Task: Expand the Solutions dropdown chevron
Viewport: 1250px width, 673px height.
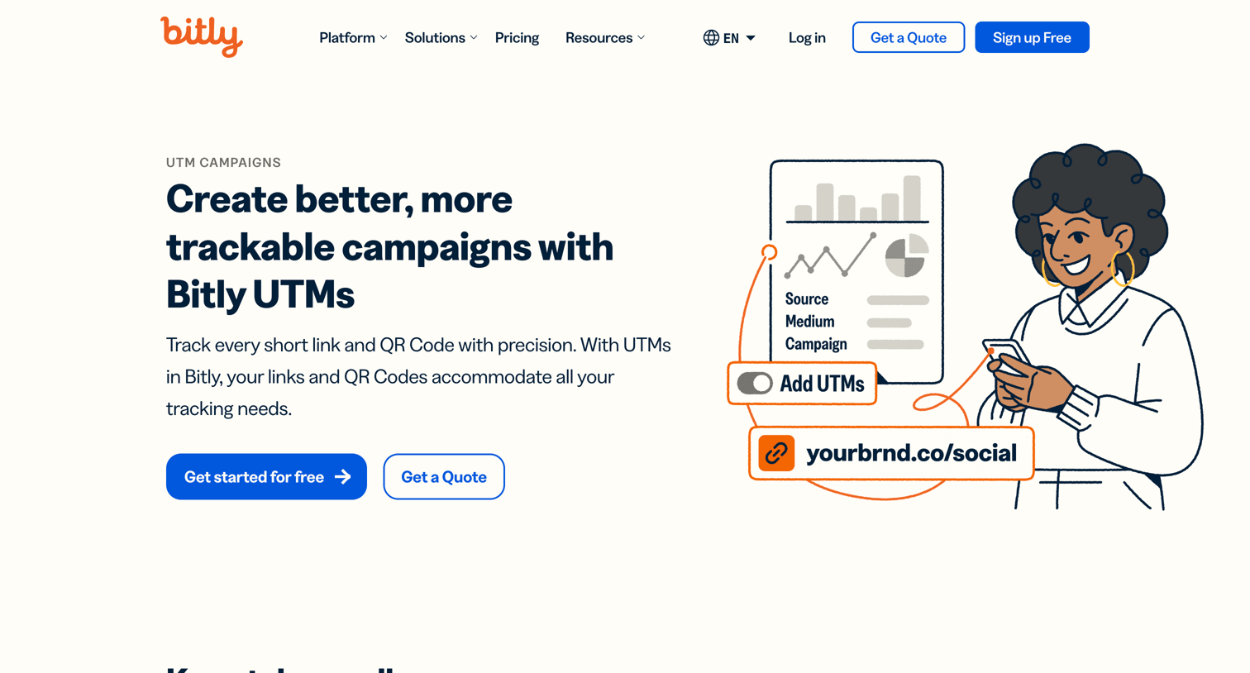Action: click(x=474, y=38)
